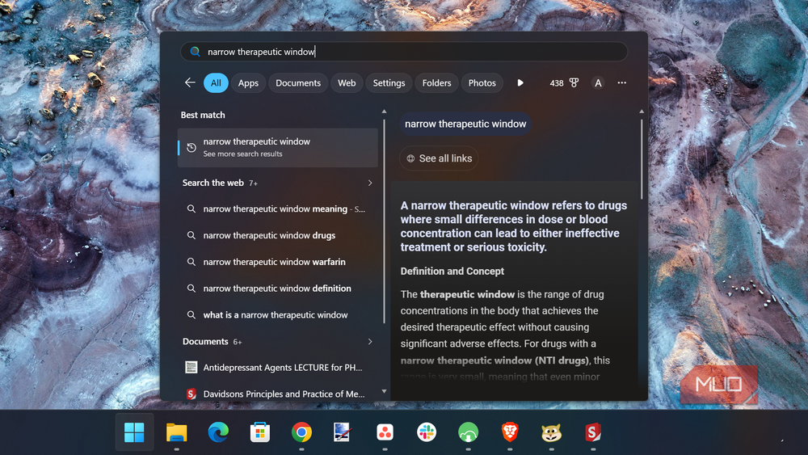The height and width of the screenshot is (455, 808).
Task: Open the three-dots options menu
Action: tap(622, 82)
